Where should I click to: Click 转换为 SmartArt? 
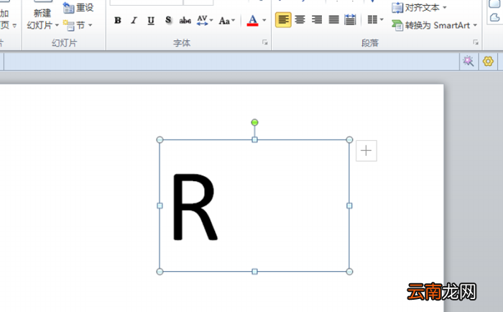pos(434,25)
